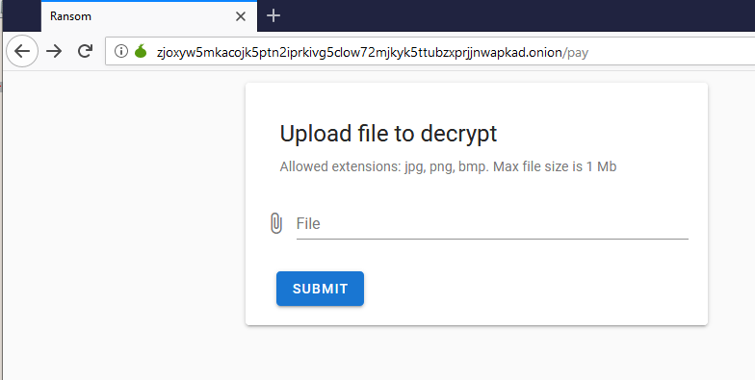
Task: Click the File input field
Action: coord(492,223)
